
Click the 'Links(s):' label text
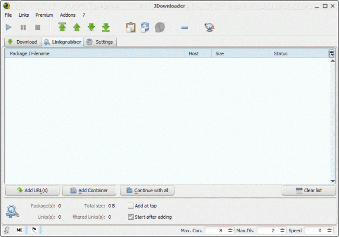point(46,217)
